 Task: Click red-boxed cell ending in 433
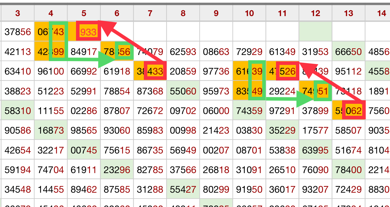click(155, 71)
